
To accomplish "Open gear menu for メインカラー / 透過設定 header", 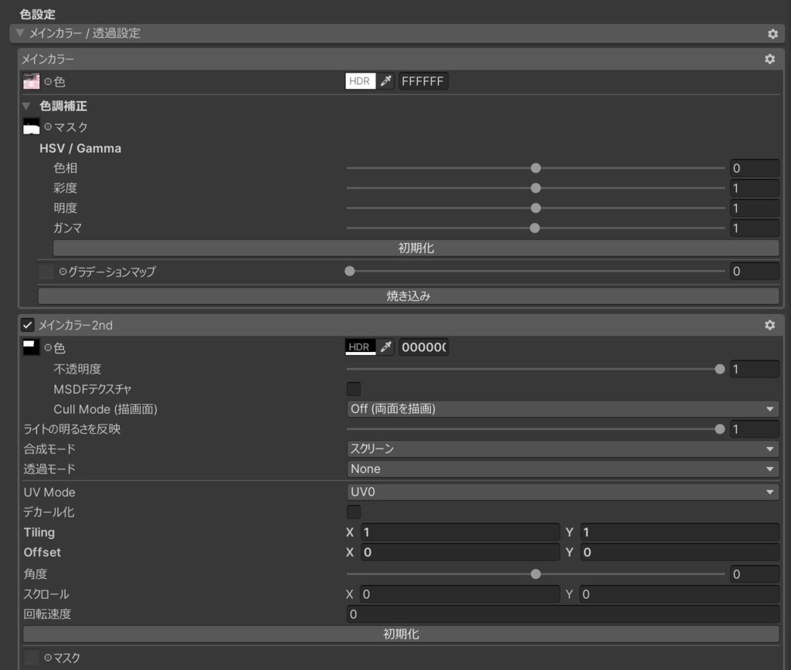I will pyautogui.click(x=772, y=34).
